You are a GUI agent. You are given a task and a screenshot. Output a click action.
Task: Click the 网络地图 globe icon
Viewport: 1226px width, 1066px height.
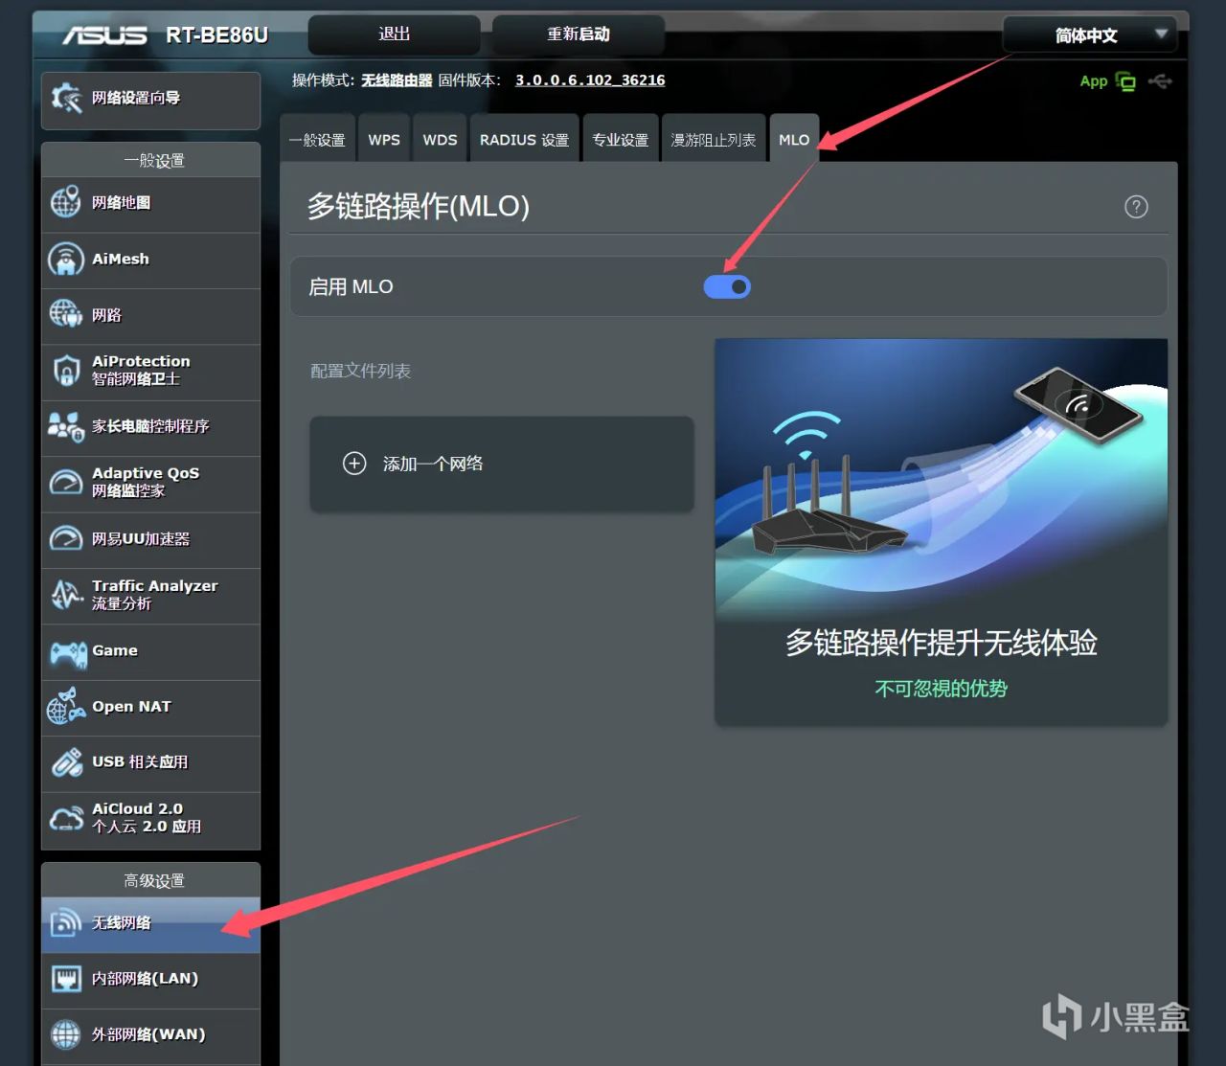65,202
